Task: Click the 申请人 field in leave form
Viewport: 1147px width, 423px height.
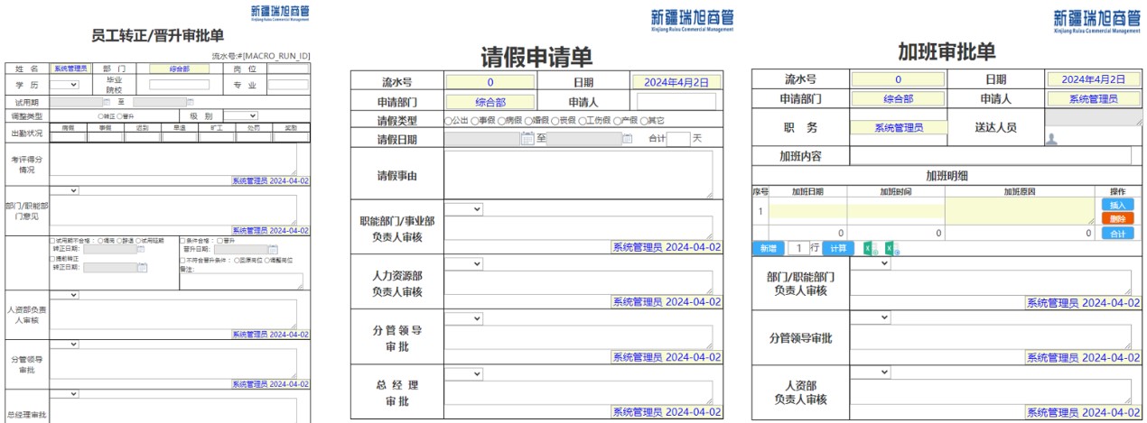Action: pos(676,101)
